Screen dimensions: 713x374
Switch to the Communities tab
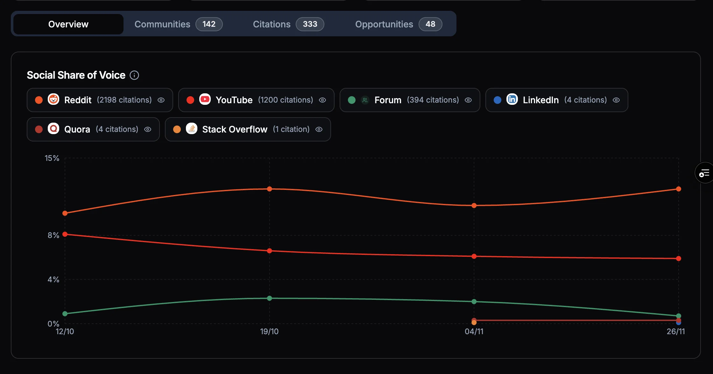(x=162, y=24)
